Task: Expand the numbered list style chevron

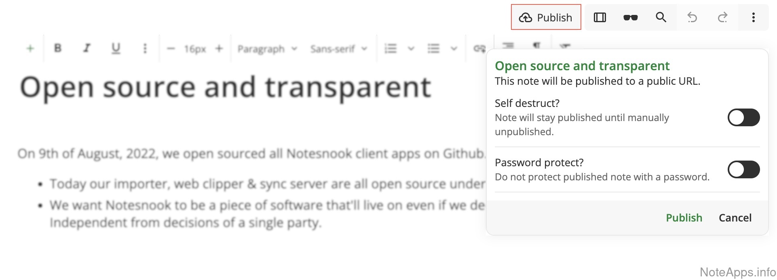Action: (411, 49)
